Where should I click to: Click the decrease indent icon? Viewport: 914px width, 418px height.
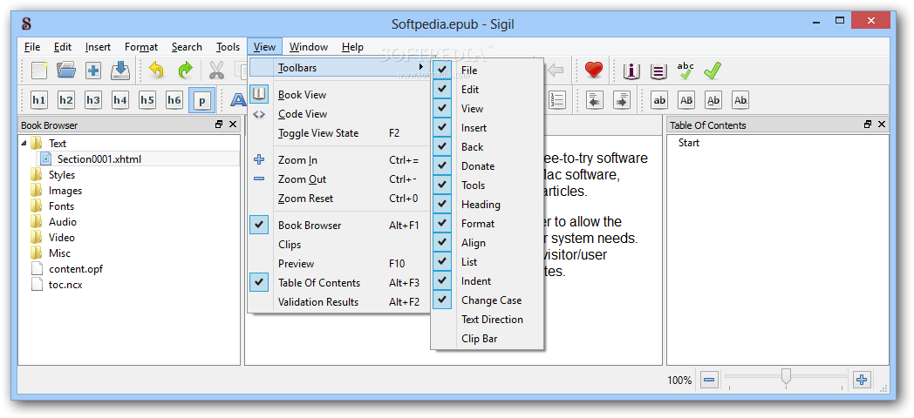(595, 100)
